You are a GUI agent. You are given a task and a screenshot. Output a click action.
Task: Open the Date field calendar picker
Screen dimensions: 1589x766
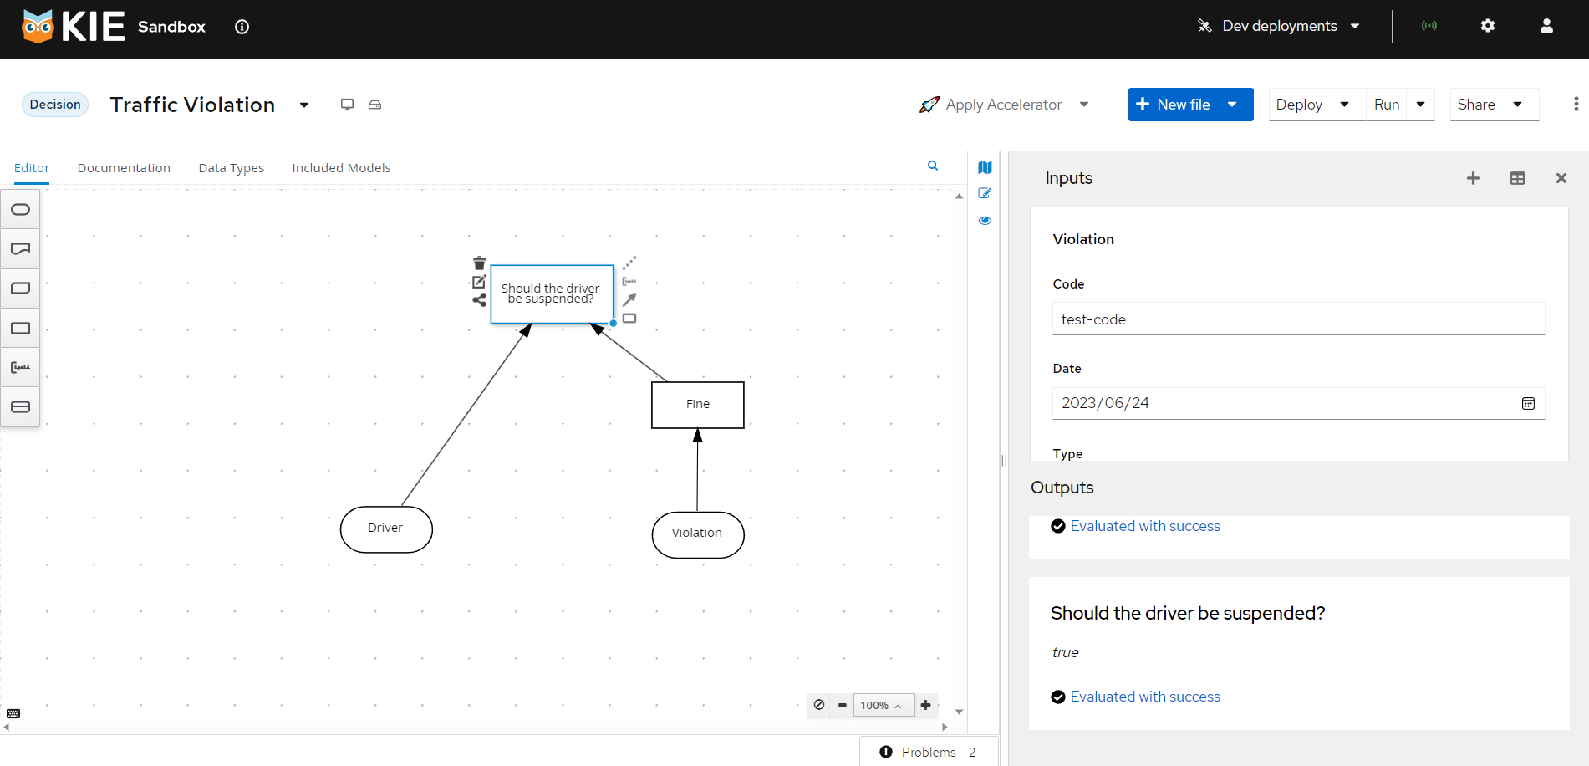1528,403
